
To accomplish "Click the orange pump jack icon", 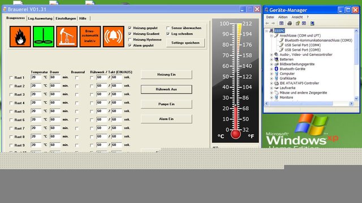I will coord(67,37).
